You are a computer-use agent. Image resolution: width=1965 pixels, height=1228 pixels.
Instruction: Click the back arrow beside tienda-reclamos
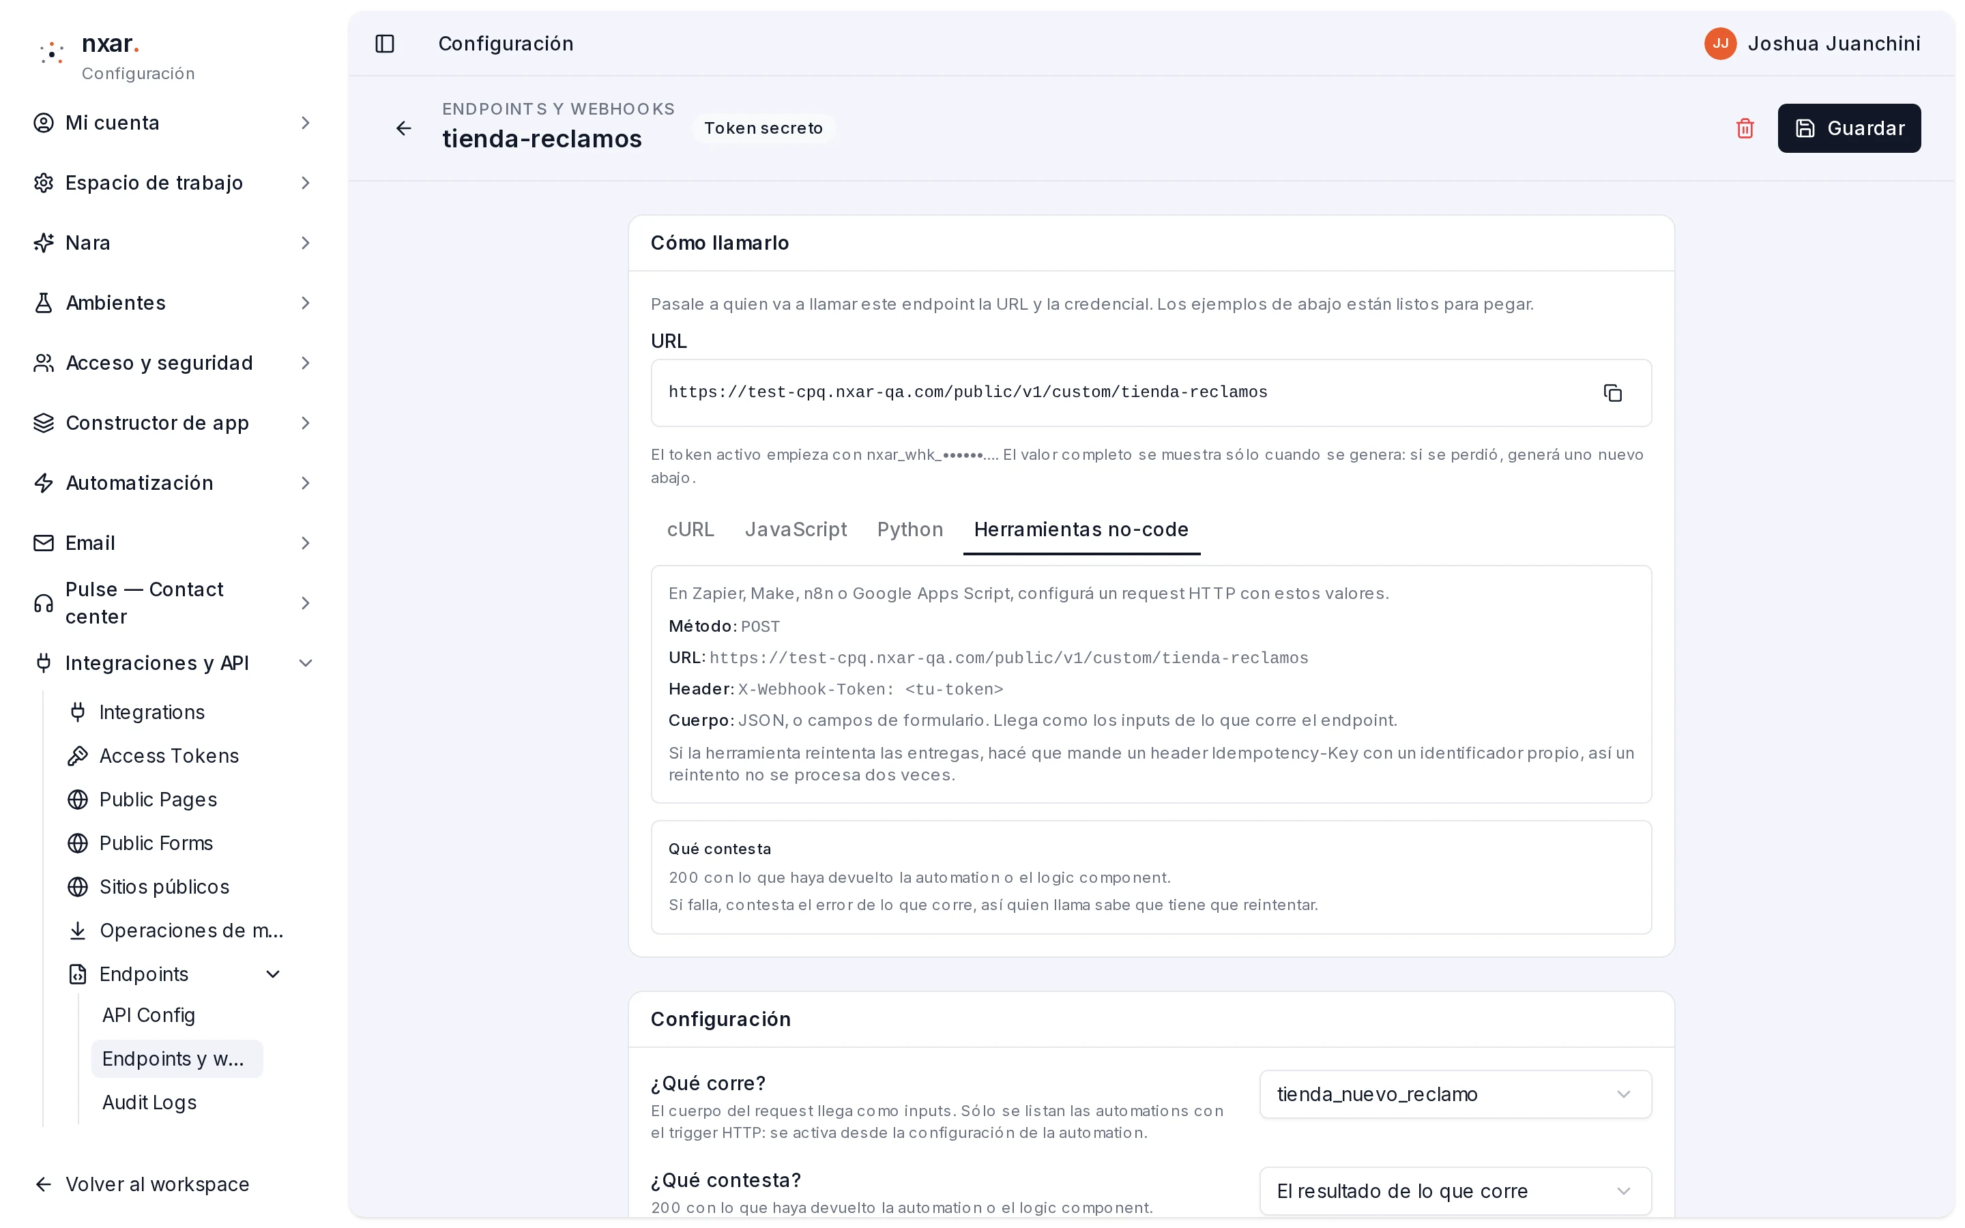click(403, 128)
